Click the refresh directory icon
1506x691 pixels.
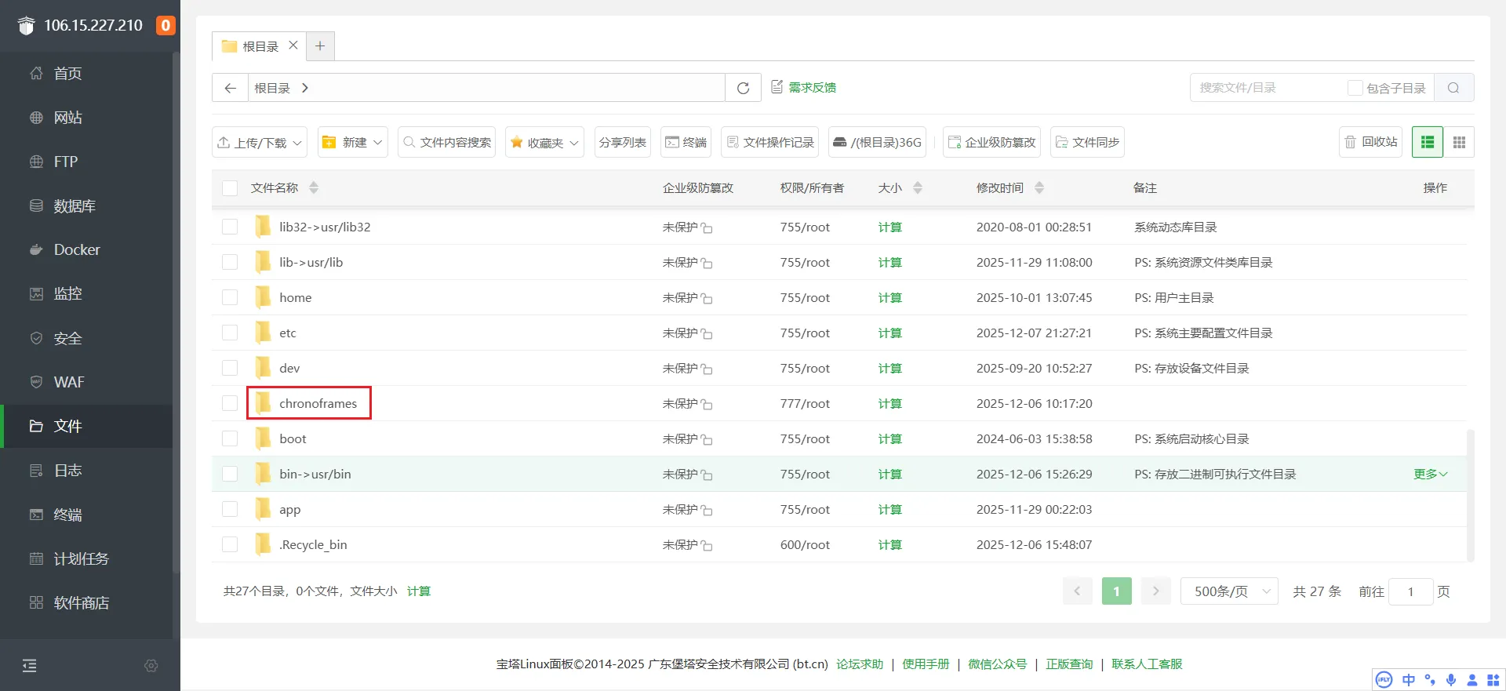pos(743,88)
